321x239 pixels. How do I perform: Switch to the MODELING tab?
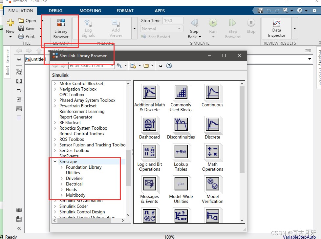coord(90,11)
